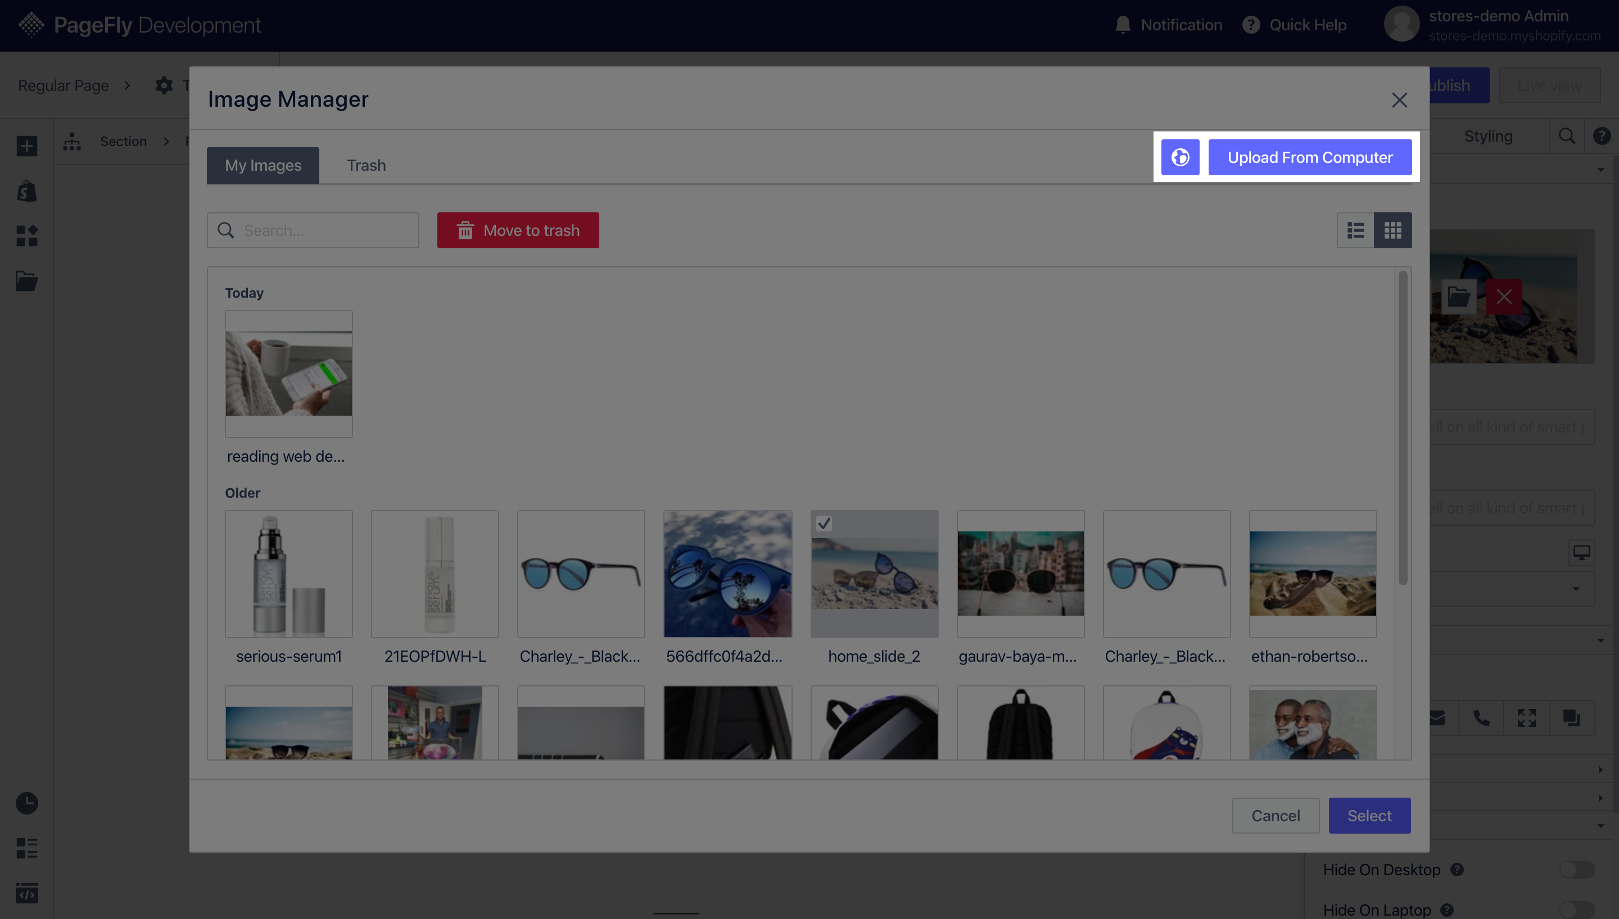Switch to the Trash tab
1619x919 pixels.
click(x=366, y=165)
